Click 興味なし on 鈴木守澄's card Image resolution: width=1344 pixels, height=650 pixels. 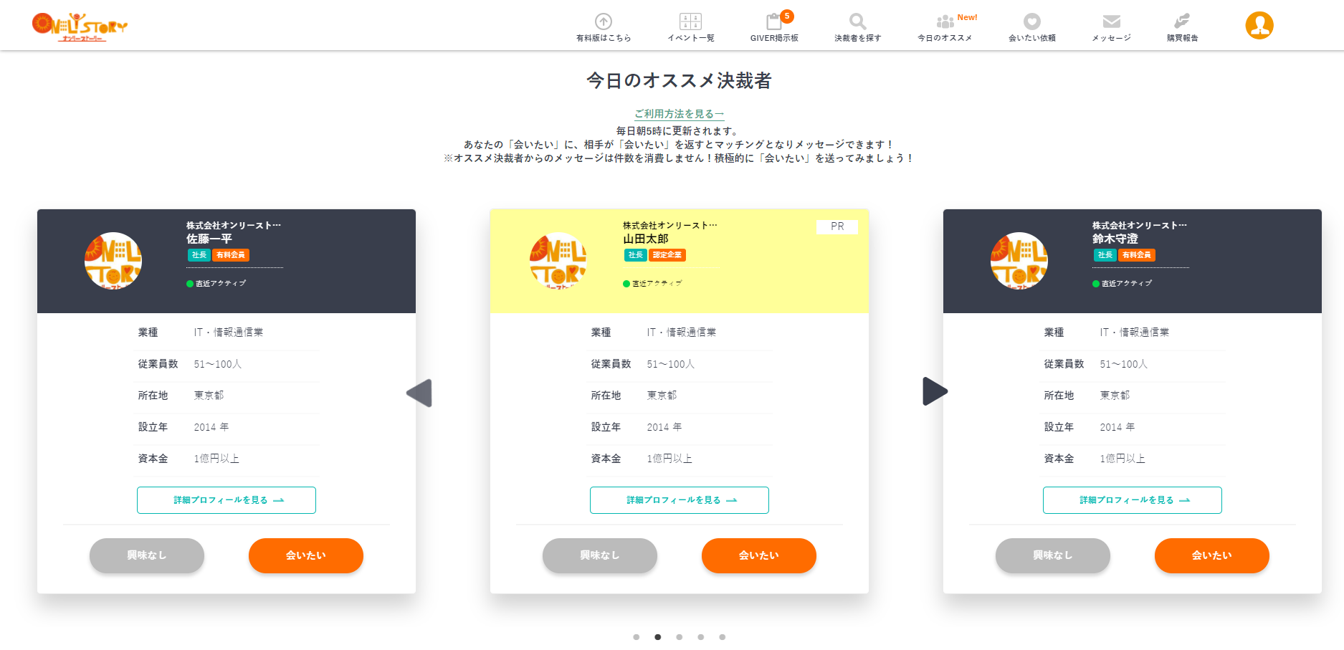pyautogui.click(x=1052, y=555)
